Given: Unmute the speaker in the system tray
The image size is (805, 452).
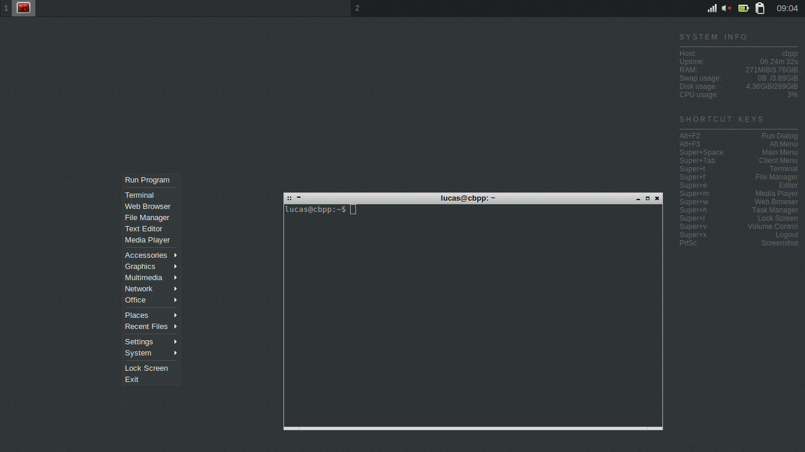Looking at the screenshot, I should pos(727,8).
